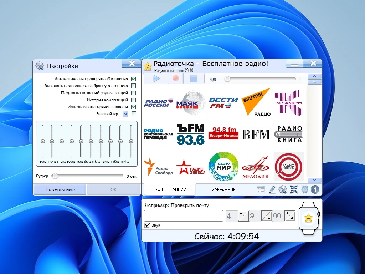Image resolution: width=365 pixels, height=274 pixels.
Task: Click the По умолчанию button
Action: click(x=60, y=189)
